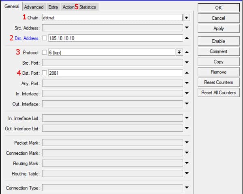Expand the Connection Type field
This screenshot has width=243, height=194.
coord(187,188)
